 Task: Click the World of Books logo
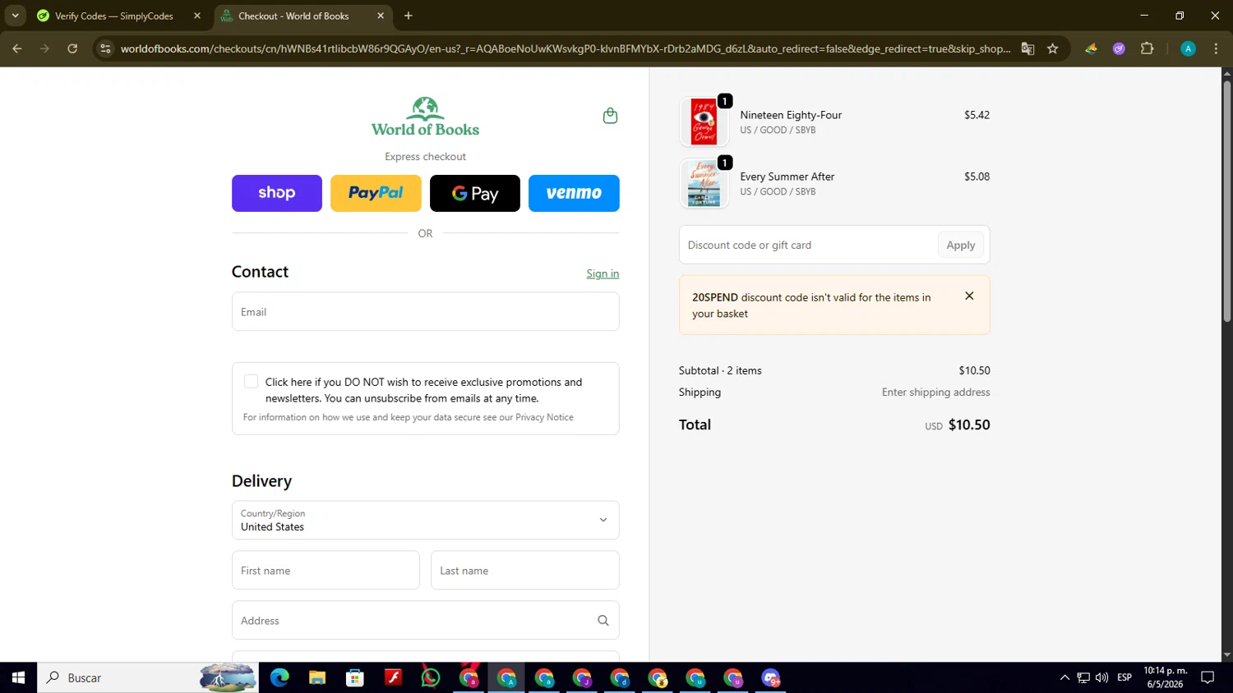(425, 117)
